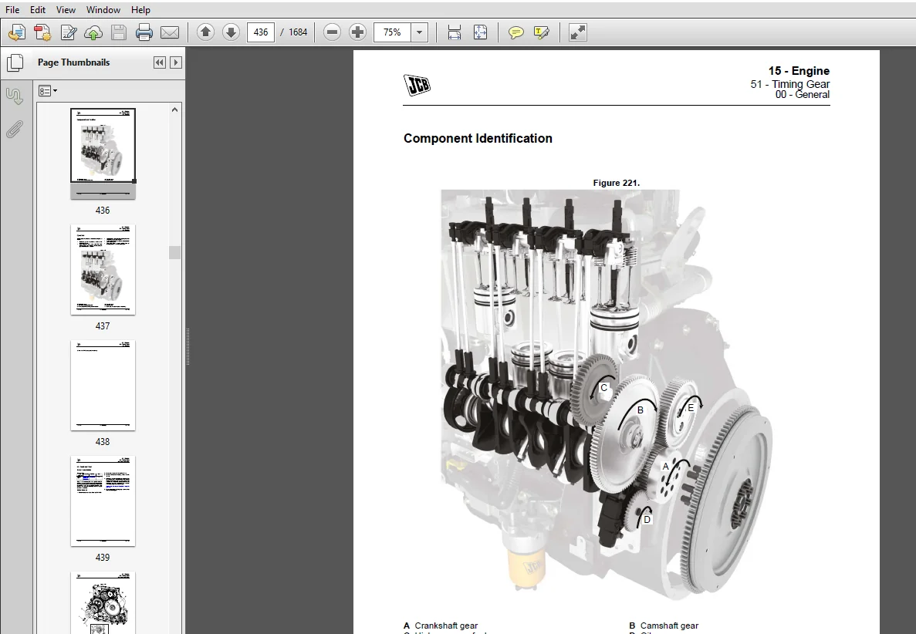Open the View menu
Screen dimensions: 916x634
(x=66, y=9)
